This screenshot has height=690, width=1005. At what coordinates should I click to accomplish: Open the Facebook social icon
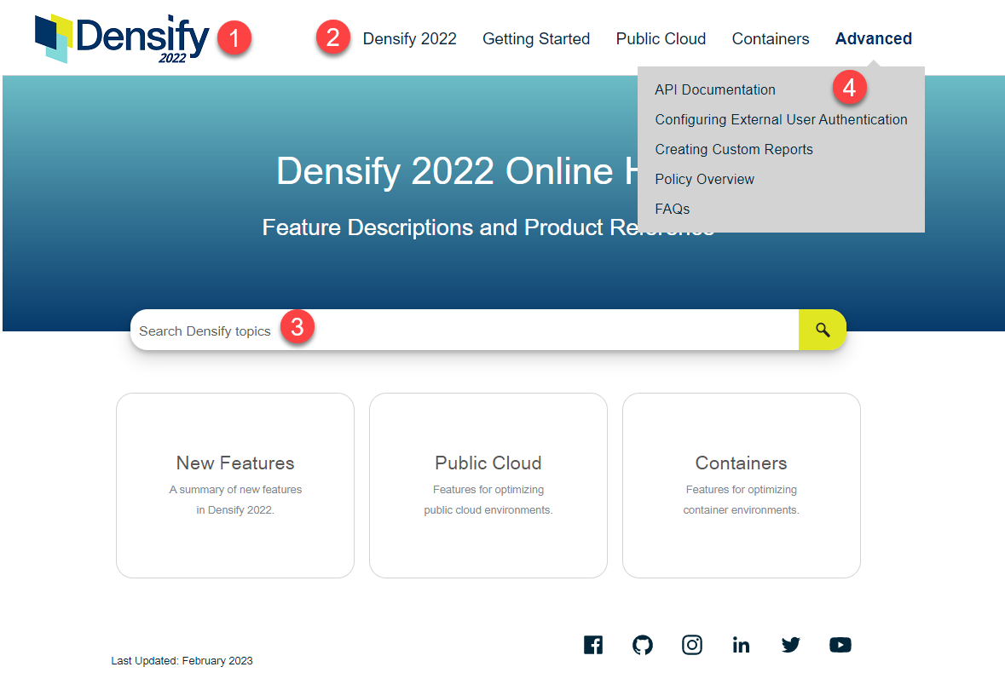(593, 645)
